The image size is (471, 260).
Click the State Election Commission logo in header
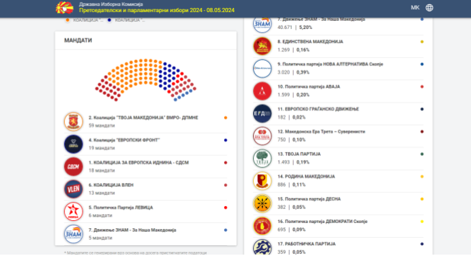click(x=64, y=8)
